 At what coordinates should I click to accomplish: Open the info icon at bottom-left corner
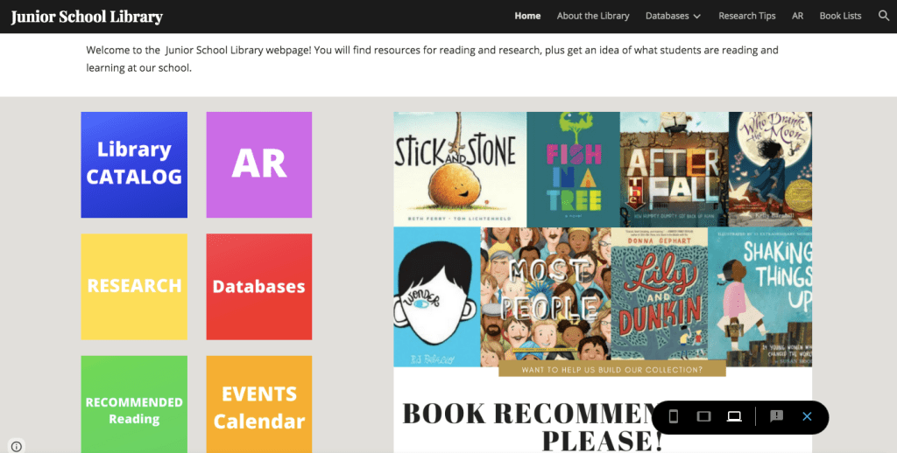pos(16,446)
